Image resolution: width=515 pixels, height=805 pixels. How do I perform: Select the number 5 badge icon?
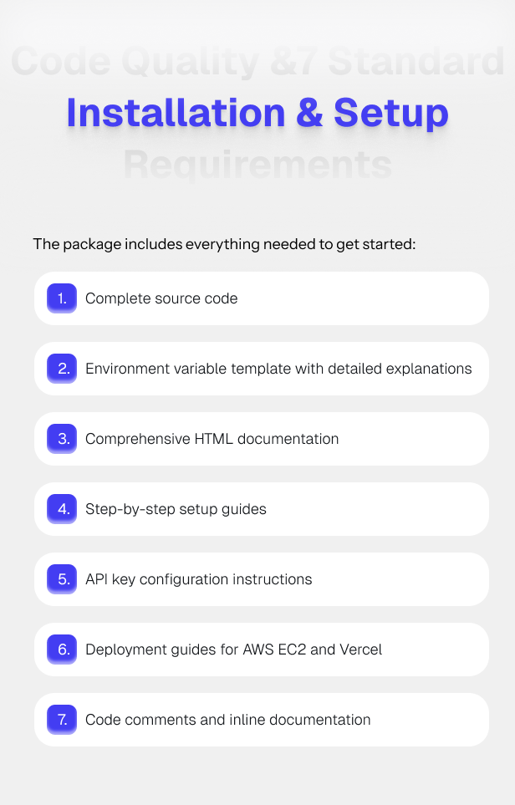coord(62,579)
